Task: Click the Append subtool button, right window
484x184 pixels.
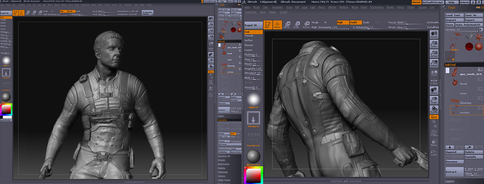Action: tap(455, 152)
